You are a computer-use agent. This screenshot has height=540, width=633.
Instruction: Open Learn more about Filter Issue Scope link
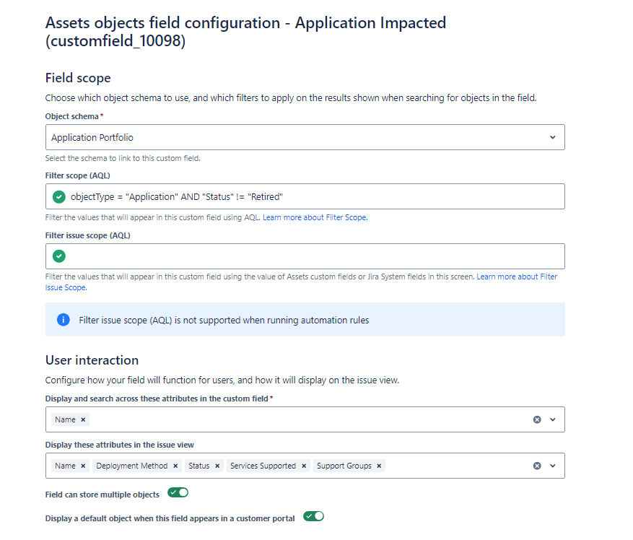click(x=517, y=276)
